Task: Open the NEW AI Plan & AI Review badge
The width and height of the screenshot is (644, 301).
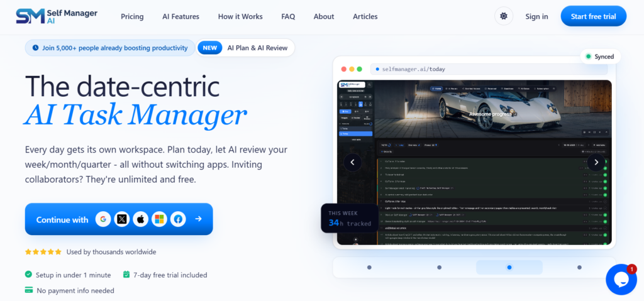Action: (245, 48)
